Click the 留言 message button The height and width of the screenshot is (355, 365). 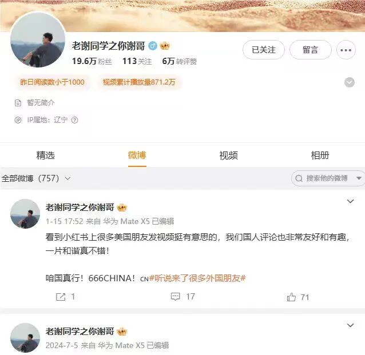310,50
